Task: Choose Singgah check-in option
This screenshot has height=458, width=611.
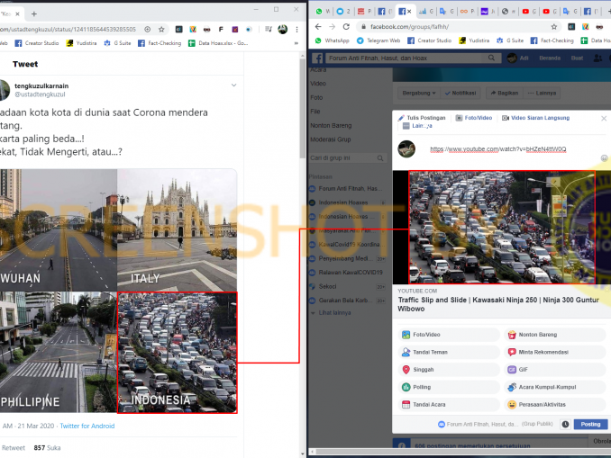Action: click(x=449, y=370)
